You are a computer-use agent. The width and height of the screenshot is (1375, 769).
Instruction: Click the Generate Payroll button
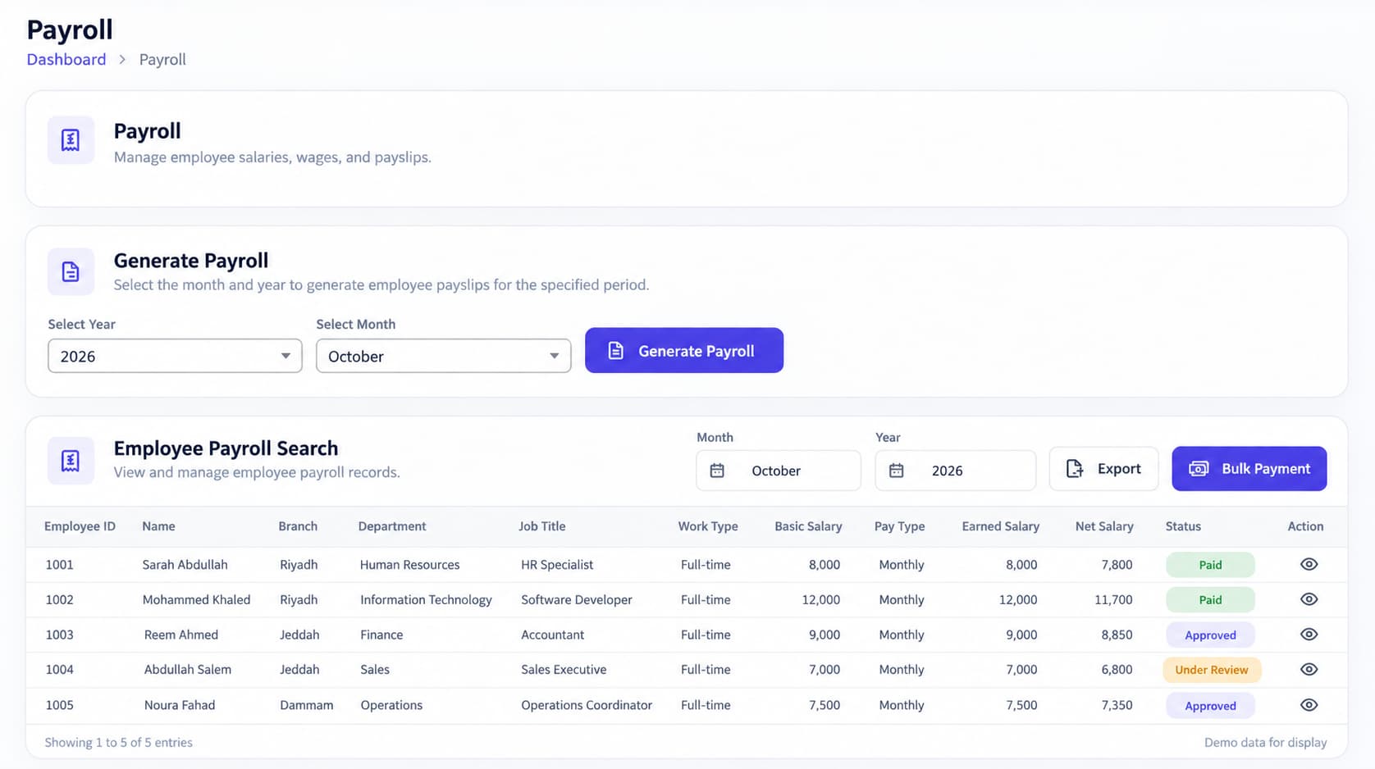pos(684,351)
